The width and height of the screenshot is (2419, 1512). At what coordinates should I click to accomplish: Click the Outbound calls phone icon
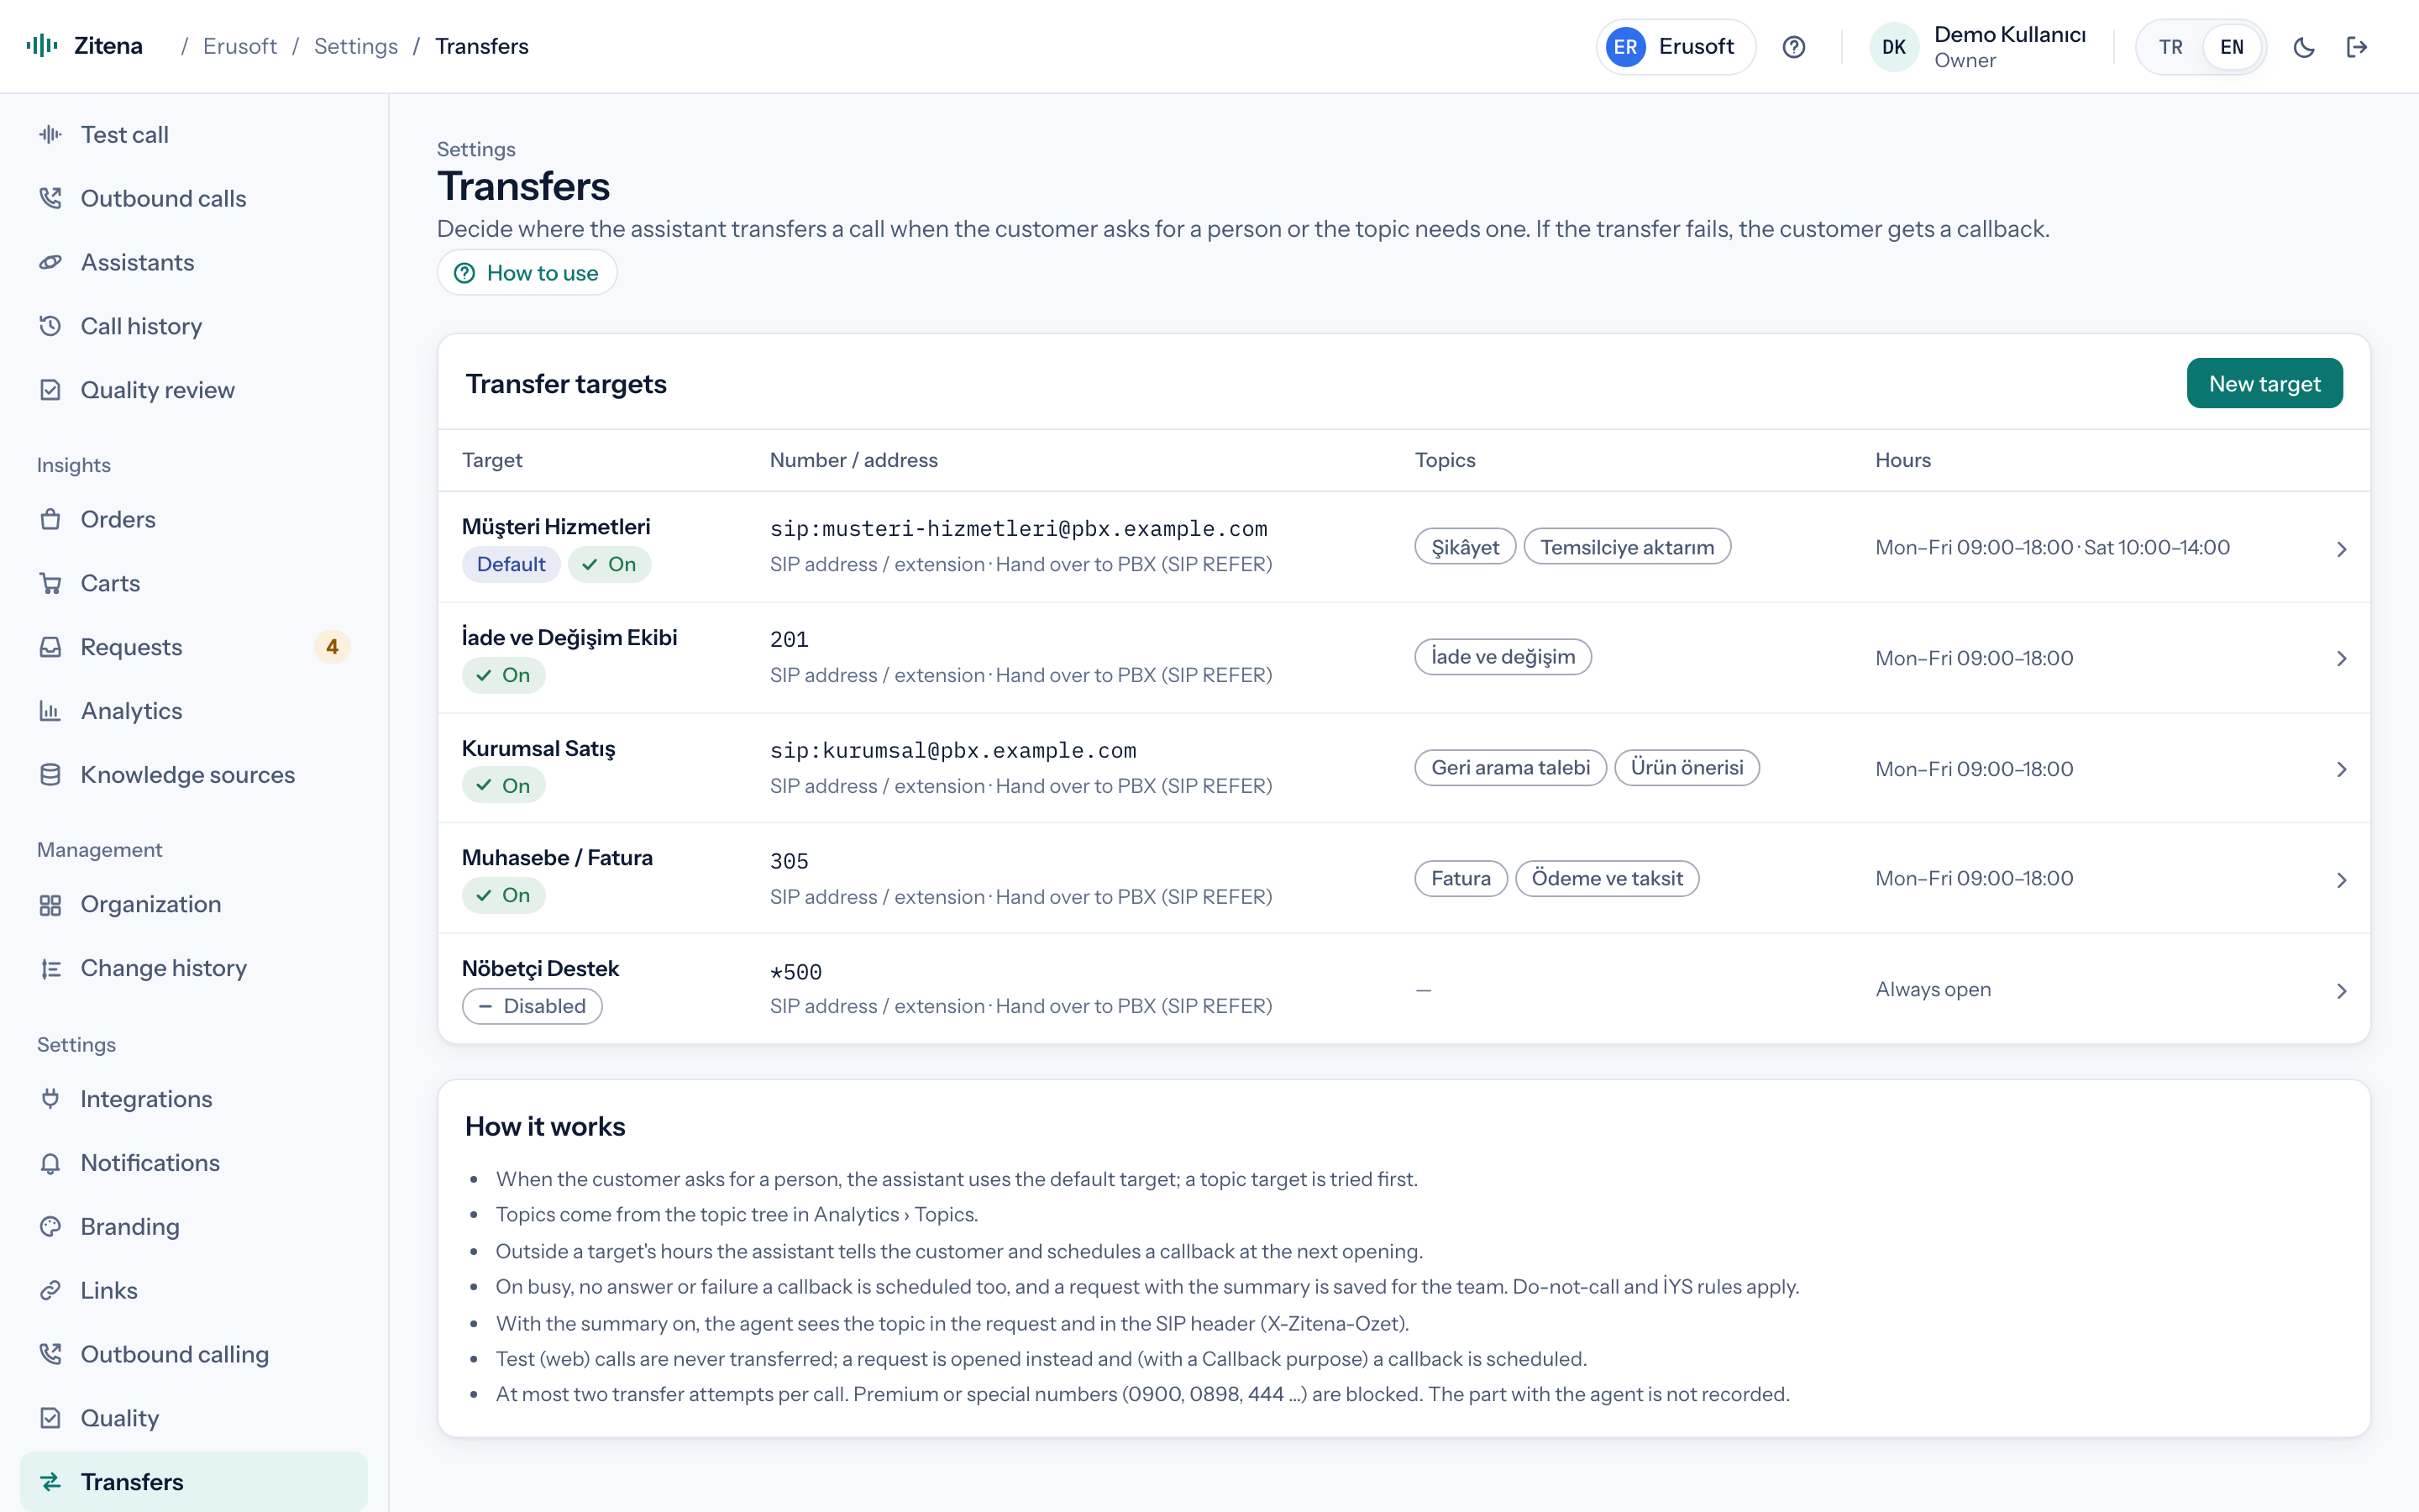50,198
